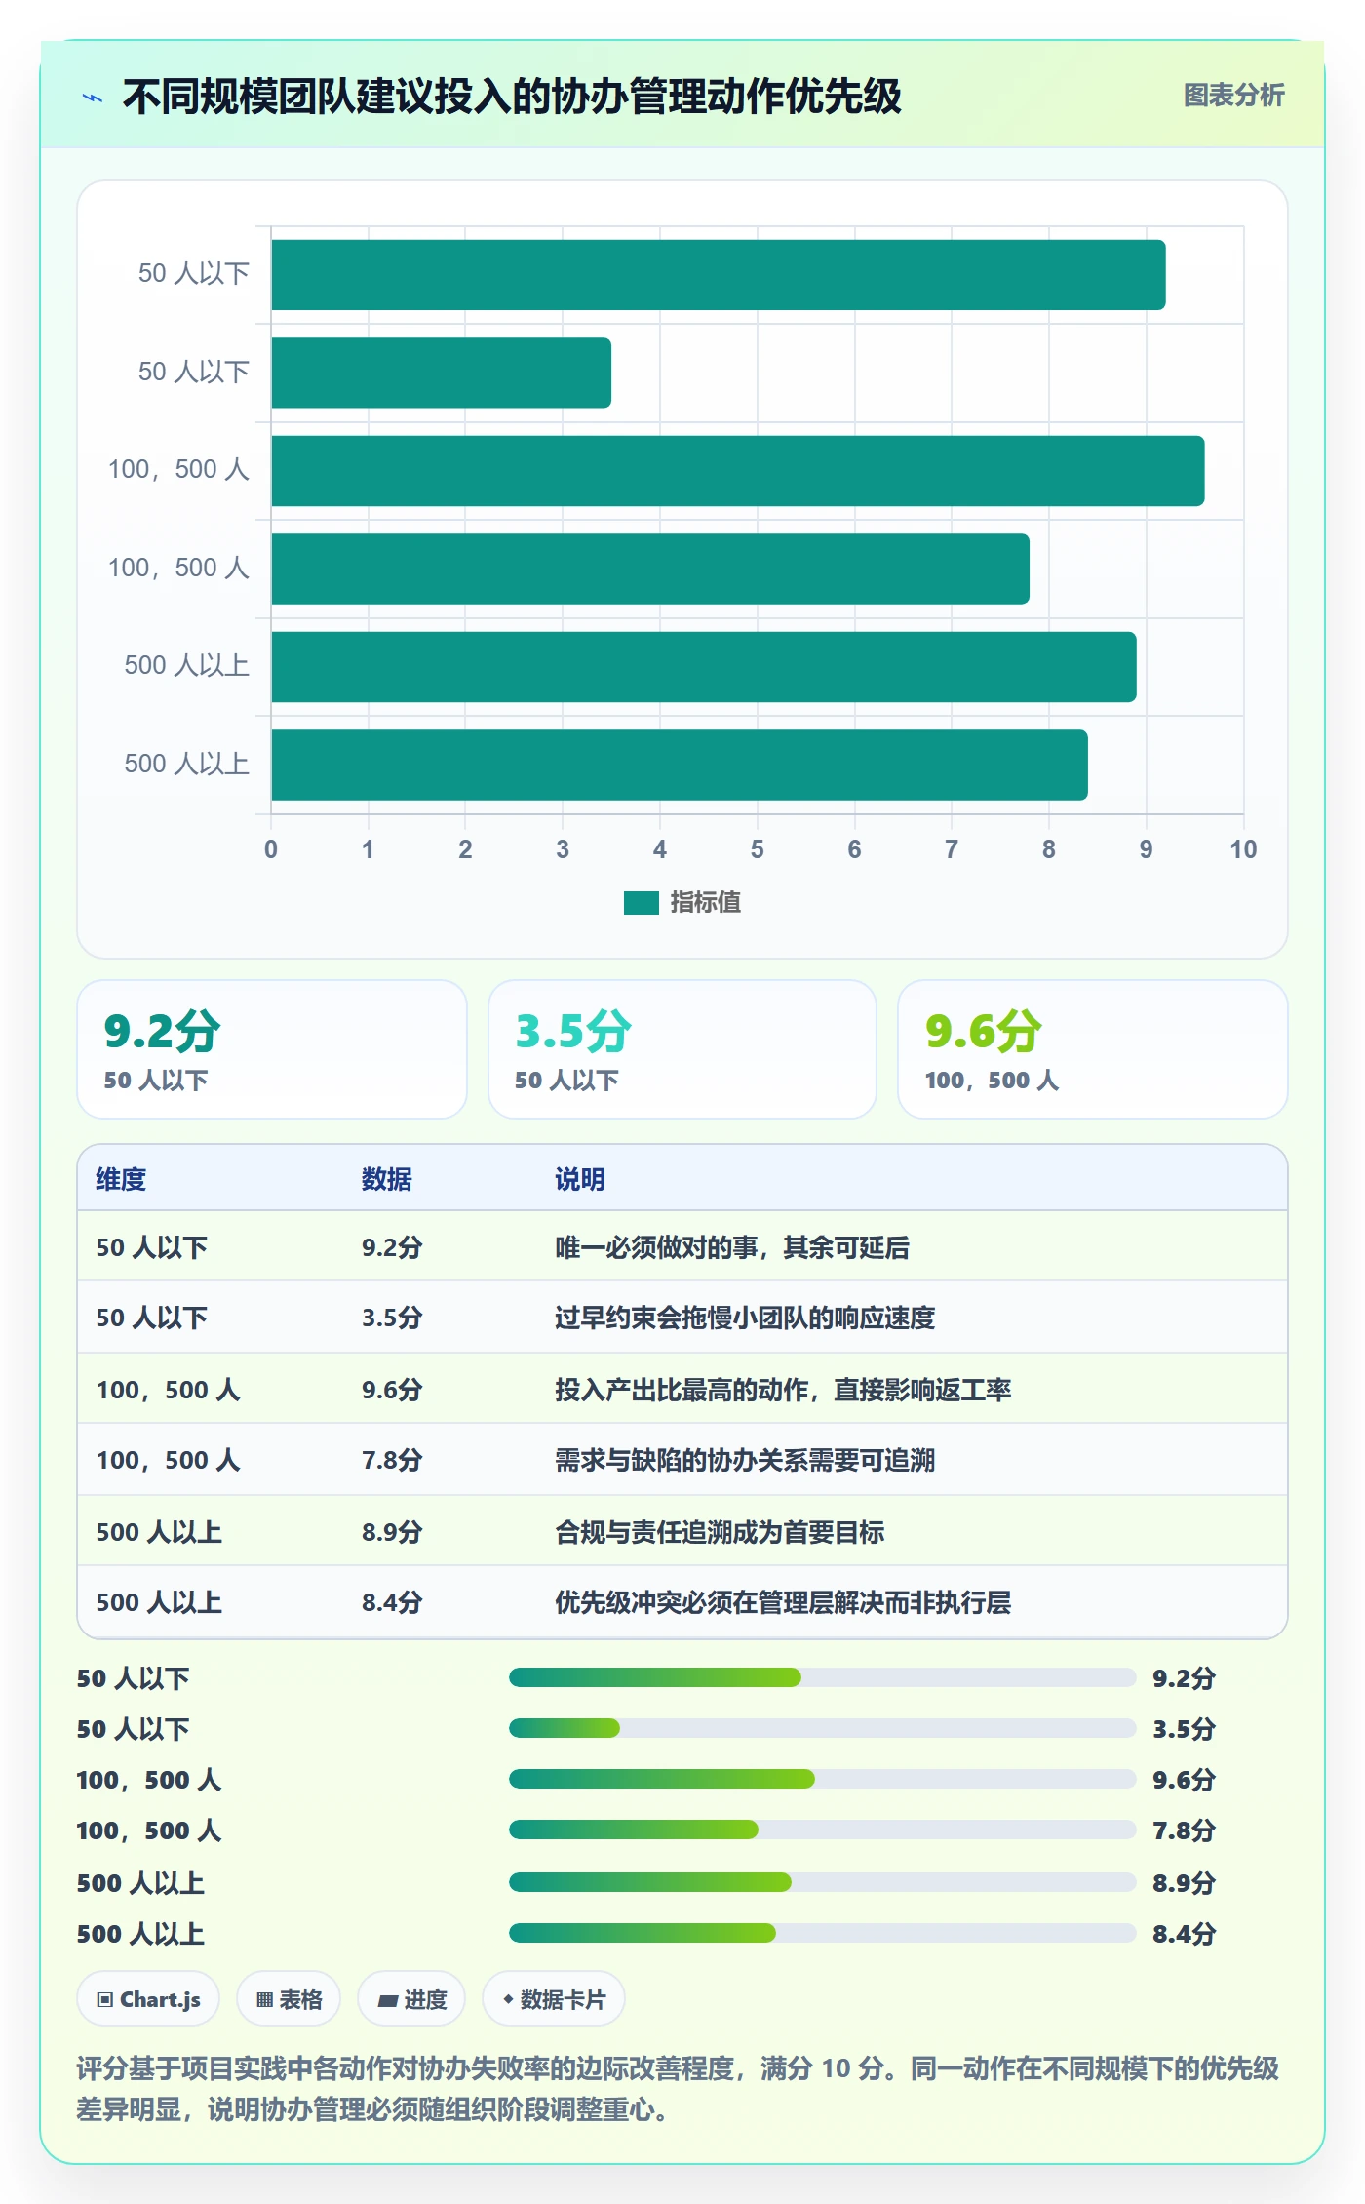The width and height of the screenshot is (1365, 2204).
Task: Click the progress bar labeled 8.9分
Action: click(x=823, y=1882)
